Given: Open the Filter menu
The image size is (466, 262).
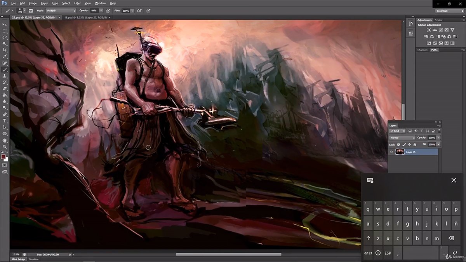Looking at the screenshot, I should tap(77, 3).
